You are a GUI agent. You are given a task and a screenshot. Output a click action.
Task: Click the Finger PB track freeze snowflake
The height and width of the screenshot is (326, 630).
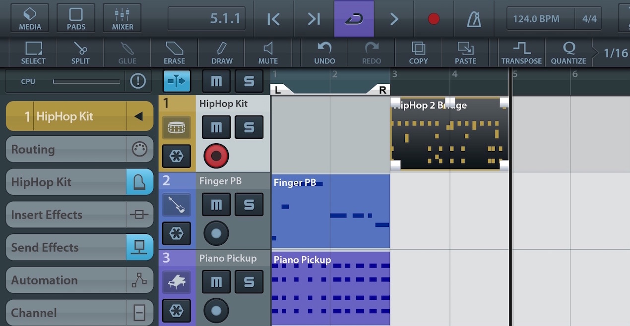point(177,233)
